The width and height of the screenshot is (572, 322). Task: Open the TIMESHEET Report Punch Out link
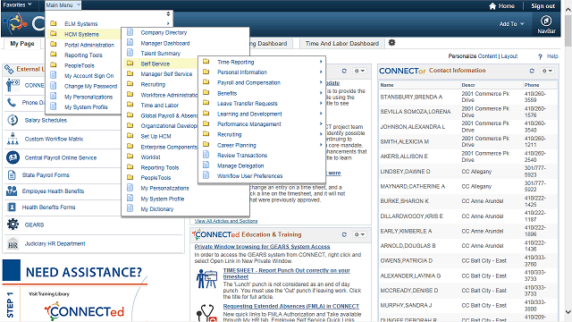pos(286,274)
